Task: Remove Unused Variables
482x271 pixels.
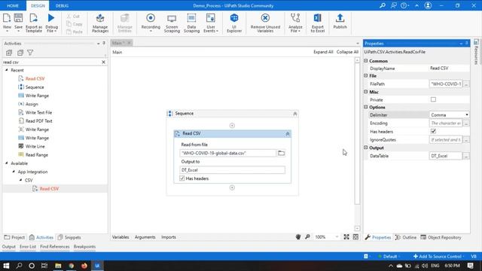Action: (x=265, y=23)
